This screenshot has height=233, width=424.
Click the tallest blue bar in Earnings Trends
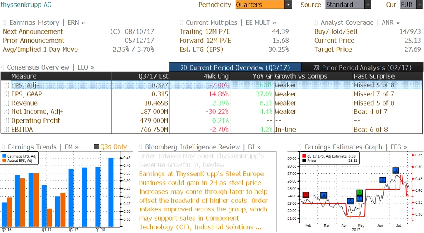[111, 192]
